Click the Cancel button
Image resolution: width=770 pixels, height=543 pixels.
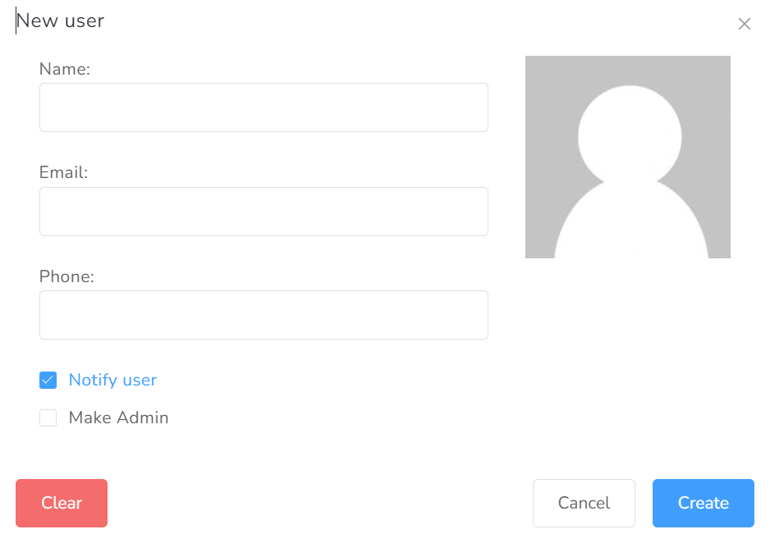pyautogui.click(x=584, y=504)
